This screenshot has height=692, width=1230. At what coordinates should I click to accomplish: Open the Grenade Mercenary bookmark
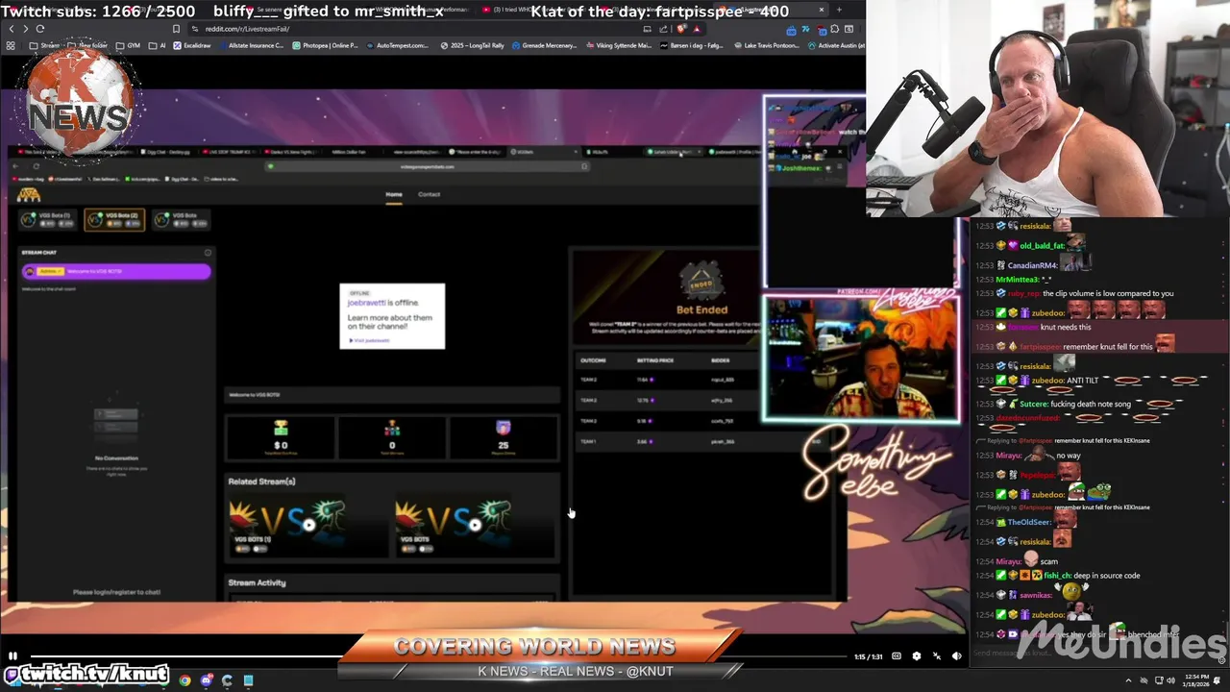pyautogui.click(x=545, y=45)
